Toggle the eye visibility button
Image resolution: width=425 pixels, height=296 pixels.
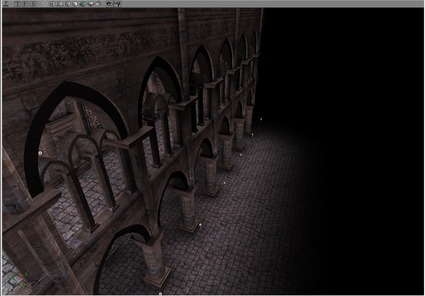click(x=110, y=4)
